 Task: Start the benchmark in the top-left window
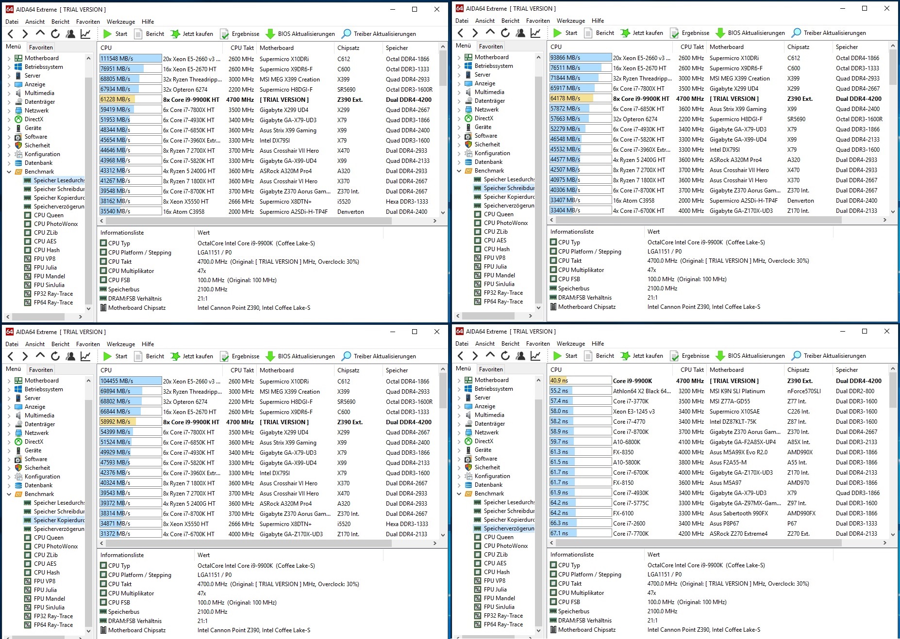[x=115, y=34]
